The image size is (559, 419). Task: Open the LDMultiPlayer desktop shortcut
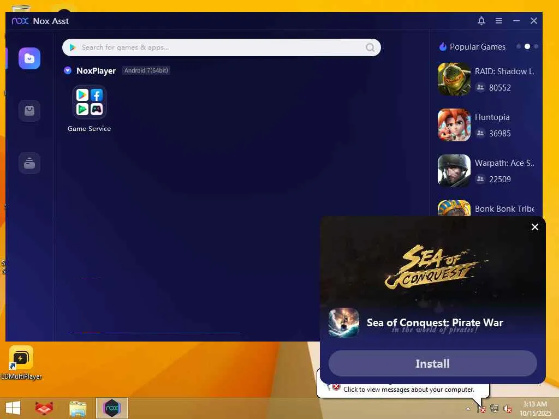[x=21, y=363]
